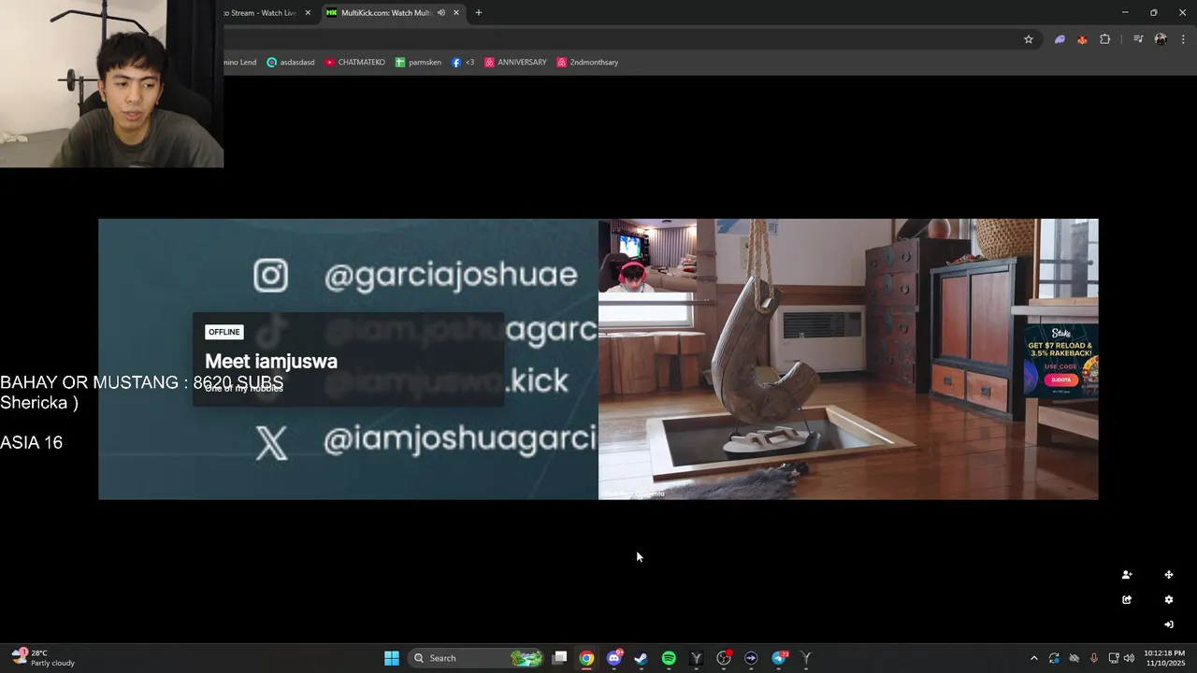This screenshot has height=673, width=1197.
Task: Bookmark this page with the star icon
Action: pos(1029,39)
